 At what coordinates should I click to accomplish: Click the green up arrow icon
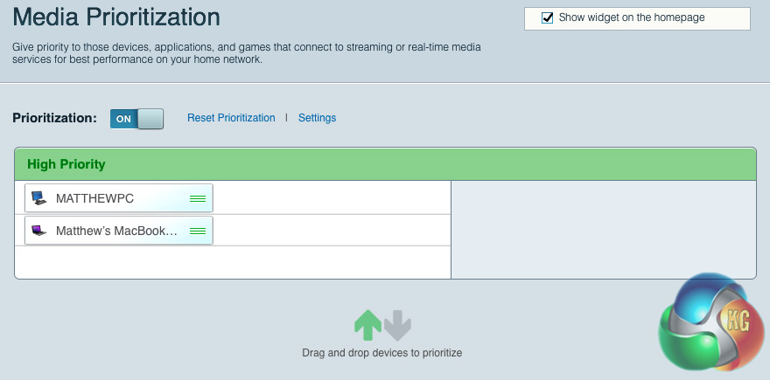[367, 325]
